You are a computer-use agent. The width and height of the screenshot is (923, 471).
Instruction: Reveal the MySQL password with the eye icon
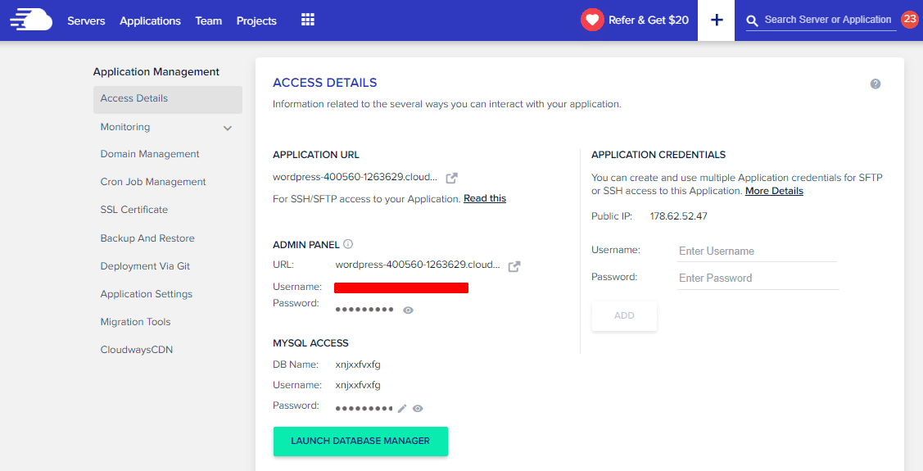[x=418, y=408]
